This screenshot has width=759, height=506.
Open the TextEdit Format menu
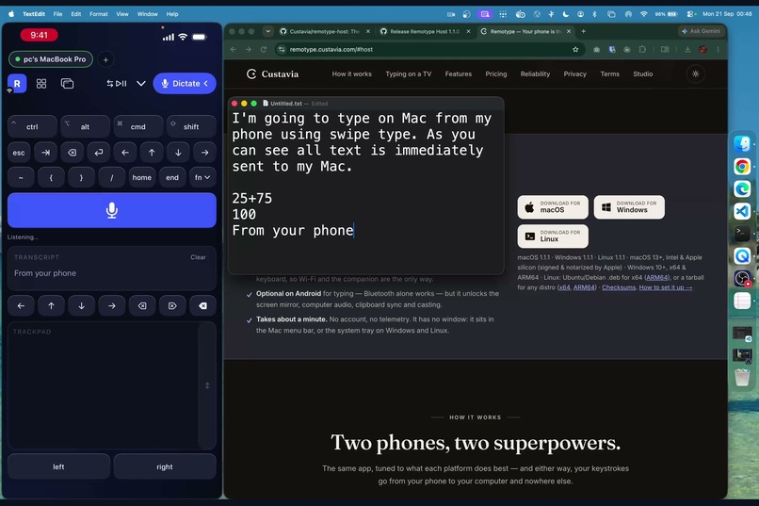pyautogui.click(x=99, y=14)
